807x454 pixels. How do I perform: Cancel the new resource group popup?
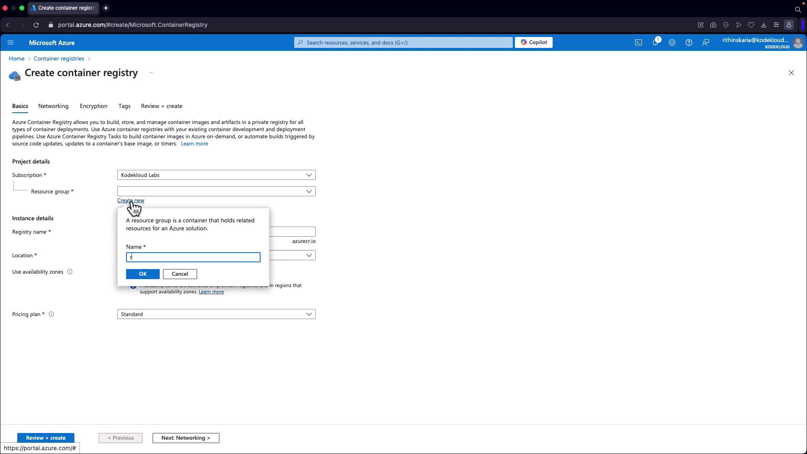(x=180, y=274)
